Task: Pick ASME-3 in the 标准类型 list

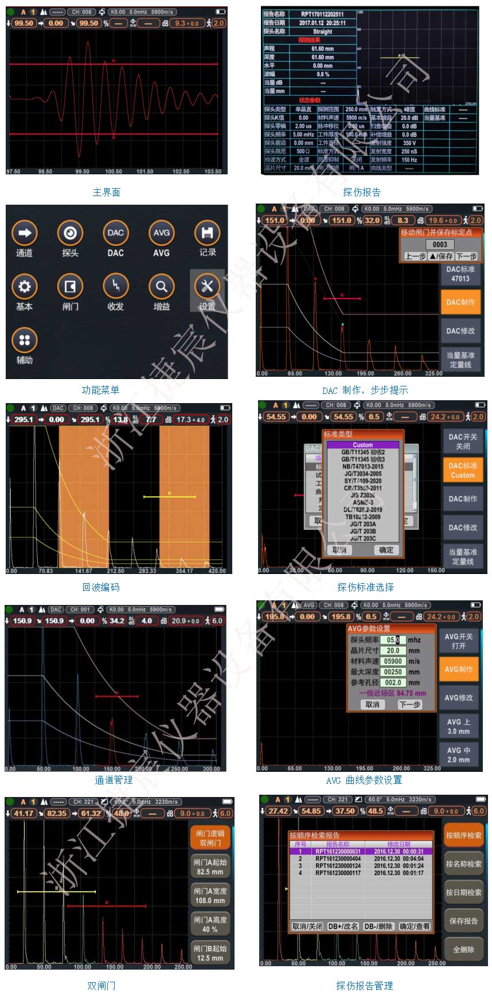Action: (362, 502)
